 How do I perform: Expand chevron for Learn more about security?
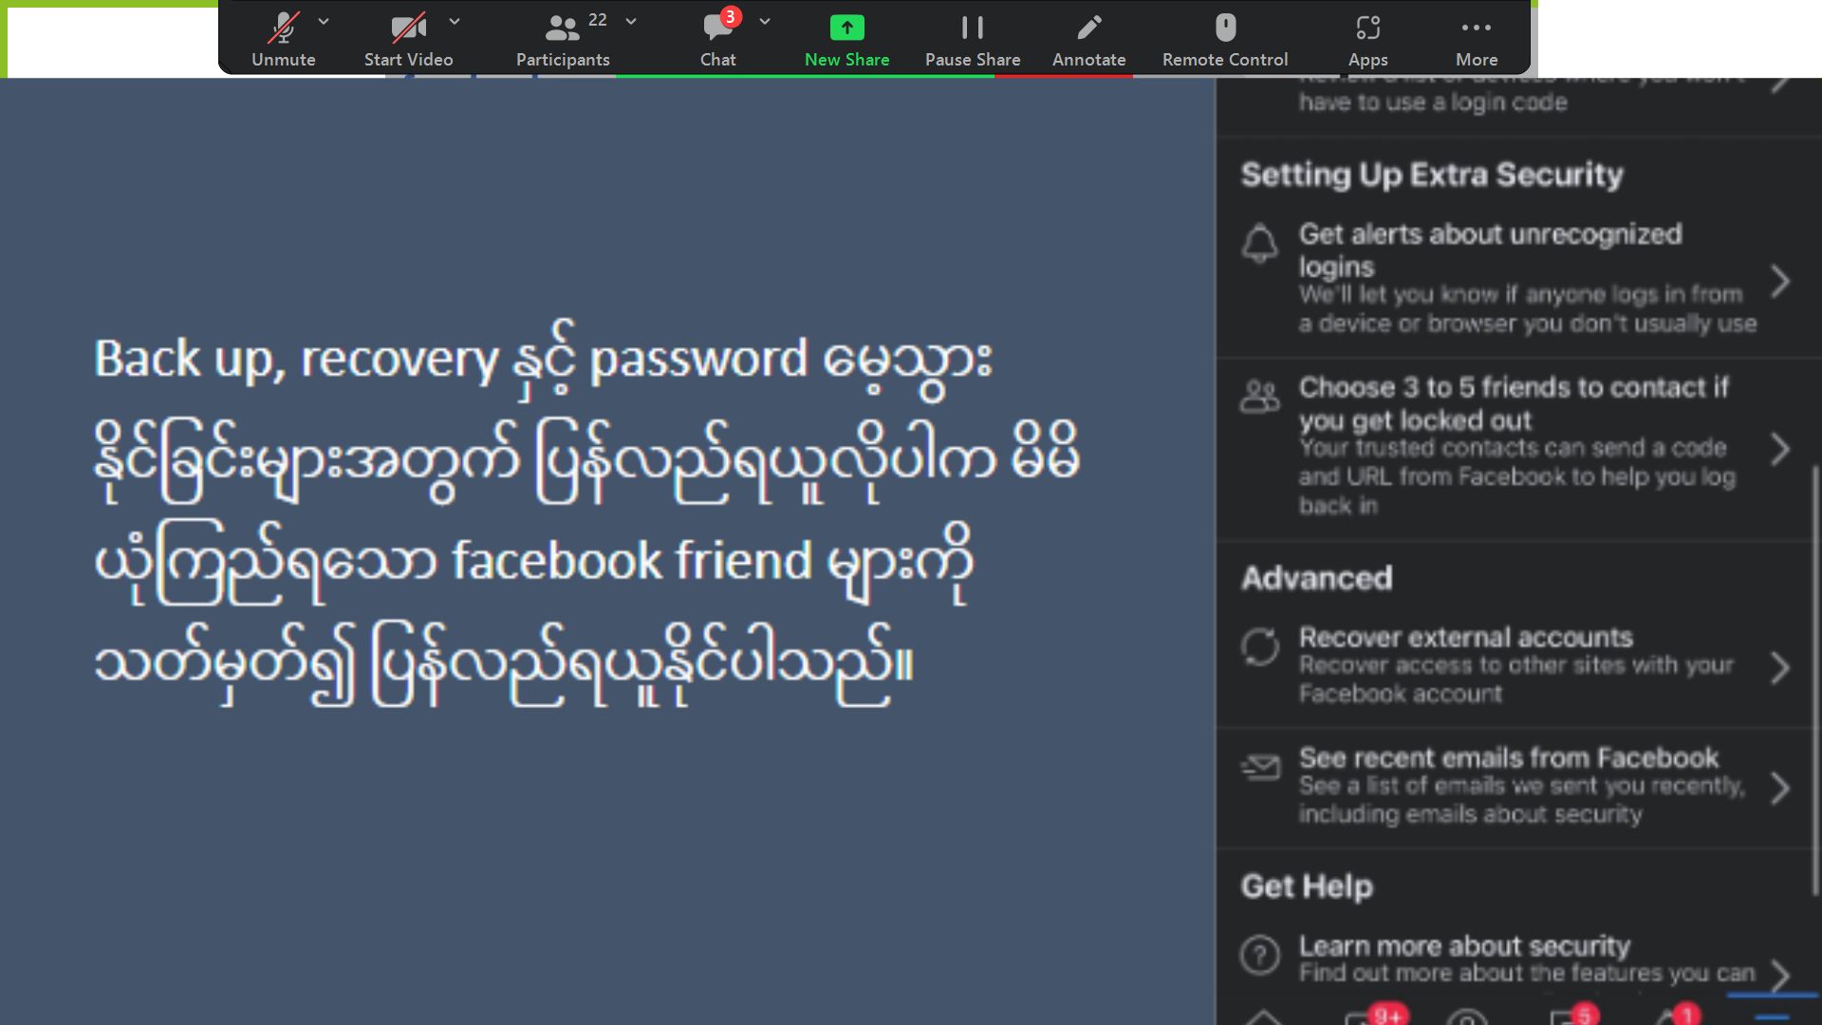click(1780, 975)
